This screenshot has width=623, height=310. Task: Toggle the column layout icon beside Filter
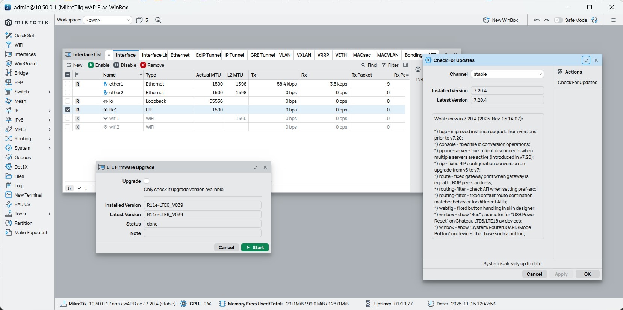tap(405, 65)
